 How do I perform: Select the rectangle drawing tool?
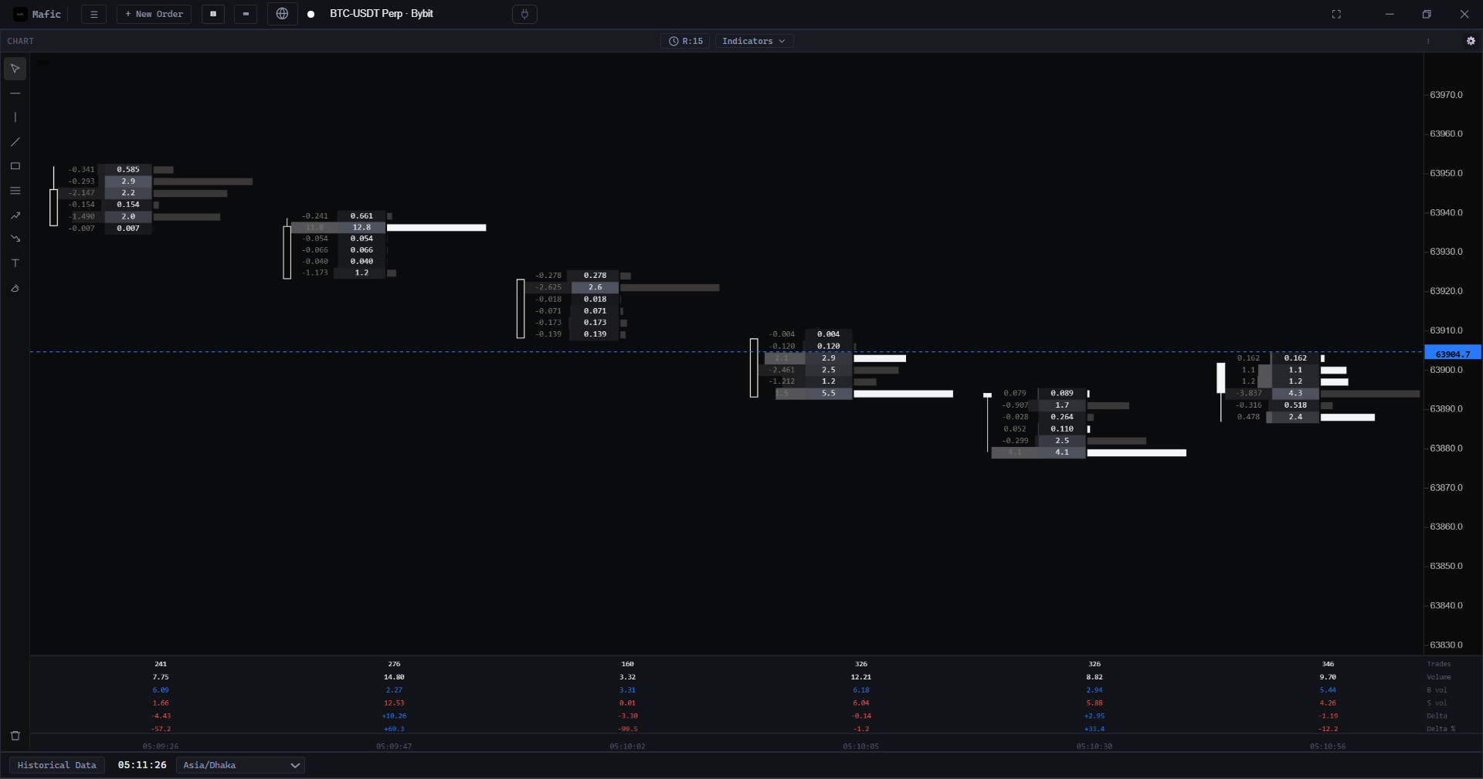[x=15, y=166]
